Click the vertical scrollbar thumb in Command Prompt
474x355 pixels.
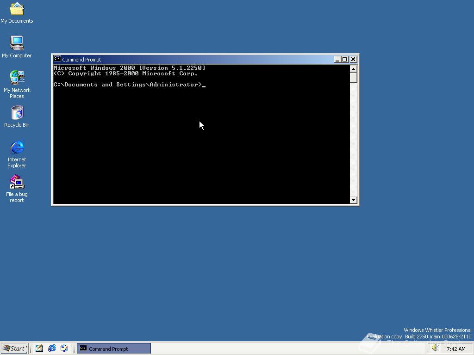[x=353, y=77]
